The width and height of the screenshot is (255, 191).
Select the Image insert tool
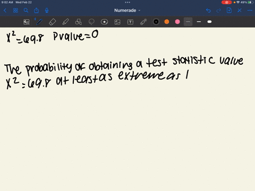pos(117,22)
